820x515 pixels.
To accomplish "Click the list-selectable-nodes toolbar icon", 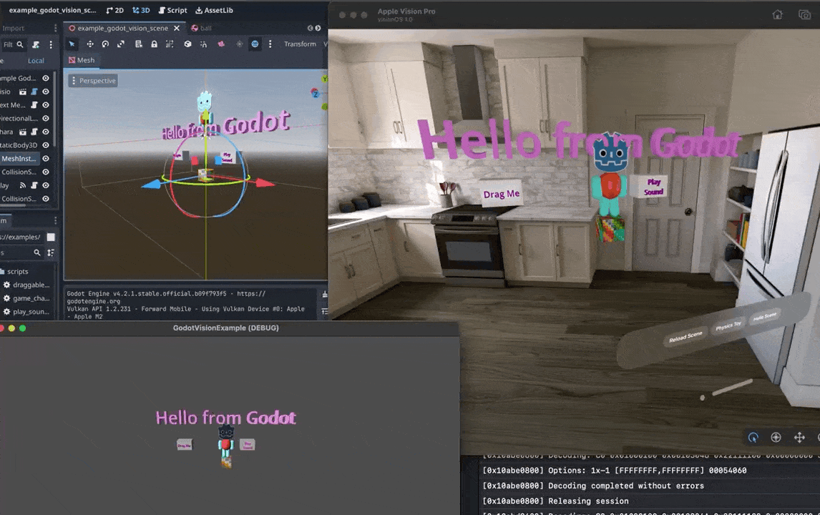I will (139, 44).
